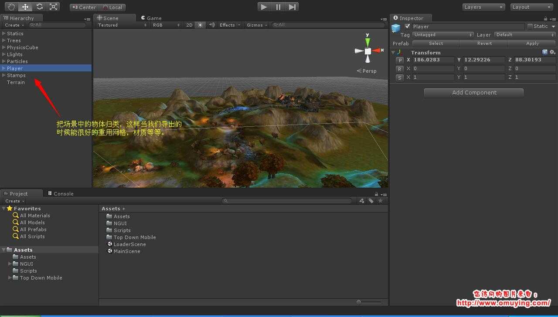Click the Add Component button

474,92
